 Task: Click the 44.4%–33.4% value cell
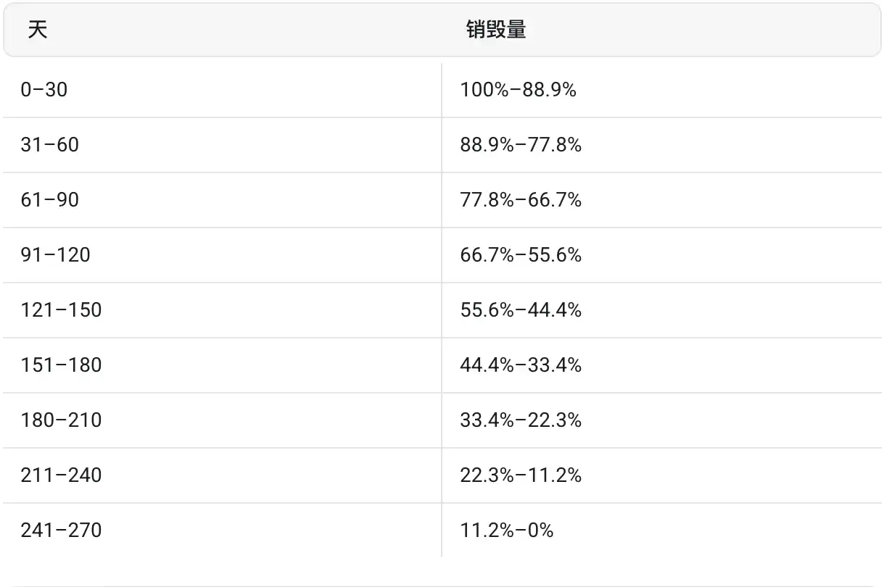click(521, 365)
